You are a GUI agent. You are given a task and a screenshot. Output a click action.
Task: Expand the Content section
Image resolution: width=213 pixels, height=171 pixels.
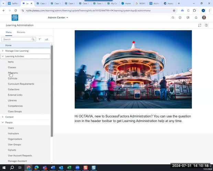[x=3, y=117]
